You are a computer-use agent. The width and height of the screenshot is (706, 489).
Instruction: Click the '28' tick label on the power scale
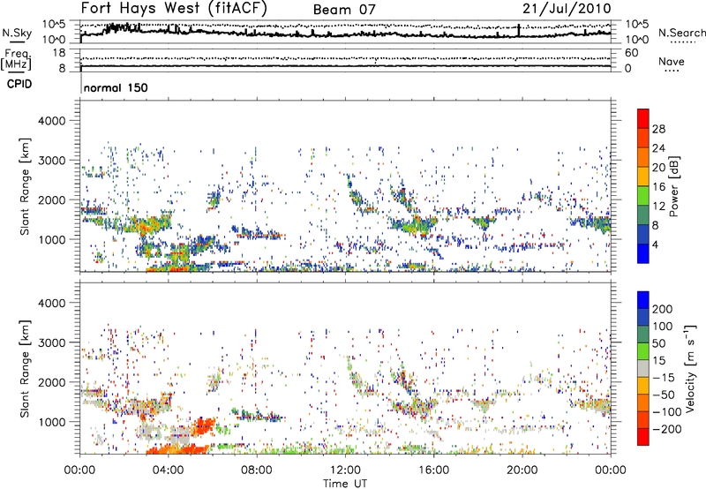pyautogui.click(x=658, y=129)
